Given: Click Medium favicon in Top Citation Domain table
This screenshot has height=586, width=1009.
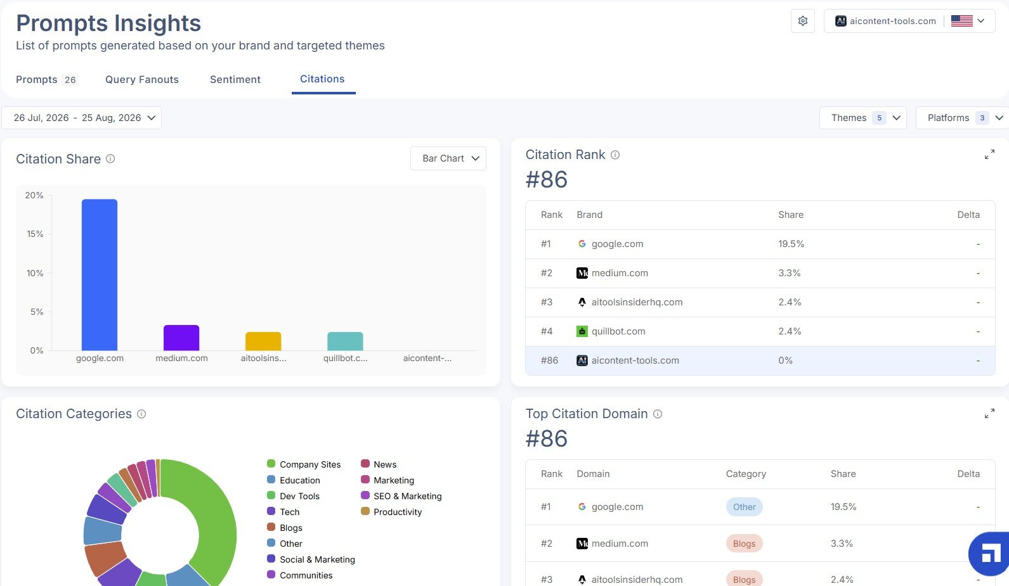Looking at the screenshot, I should click(582, 544).
